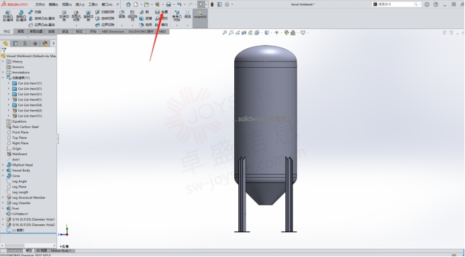The width and height of the screenshot is (465, 257).
Task: Open the Options gear icon
Action: click(227, 5)
